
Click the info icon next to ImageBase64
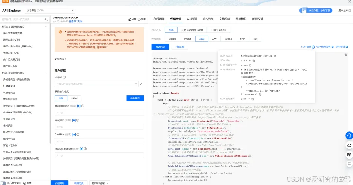tap(83, 106)
